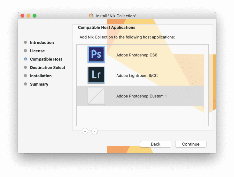Screen dimensions: 234x177
Task: Select the Adobe Lightroom Lr icon
Action: (x=96, y=75)
